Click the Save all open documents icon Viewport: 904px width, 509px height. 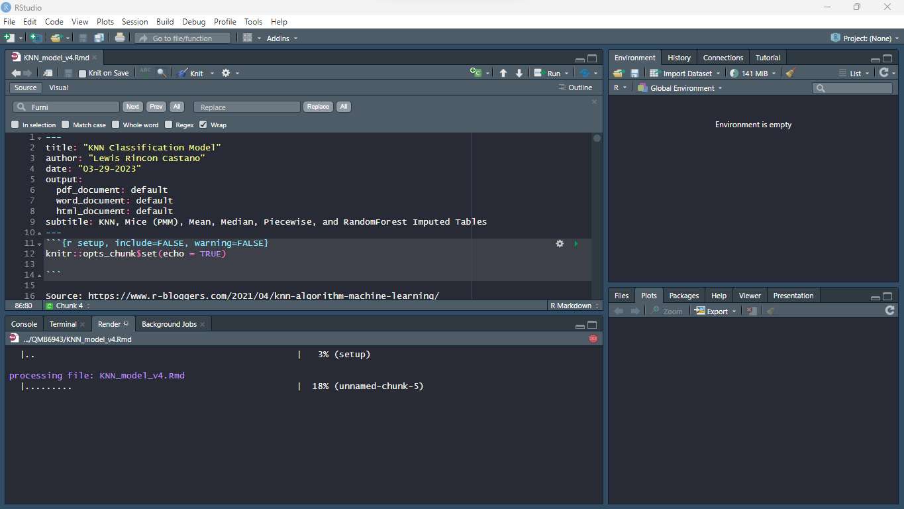pos(99,38)
